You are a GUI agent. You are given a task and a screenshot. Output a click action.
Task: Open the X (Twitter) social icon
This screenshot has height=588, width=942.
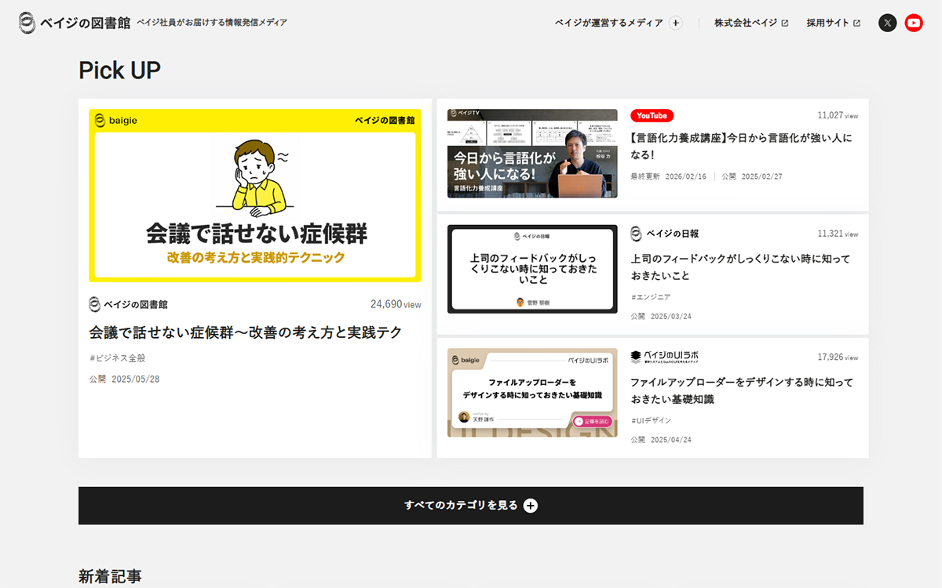click(x=887, y=23)
